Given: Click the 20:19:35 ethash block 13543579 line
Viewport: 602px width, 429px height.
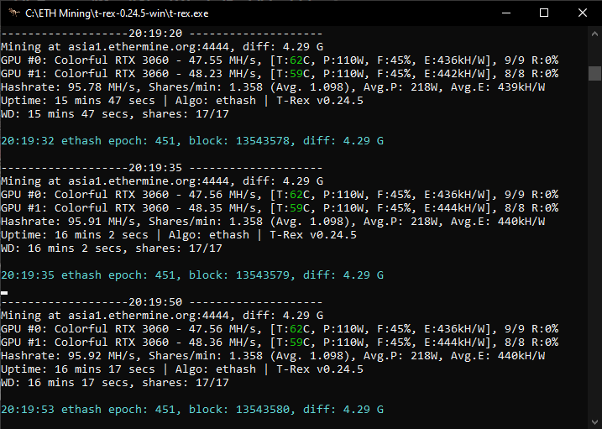Looking at the screenshot, I should 192,275.
